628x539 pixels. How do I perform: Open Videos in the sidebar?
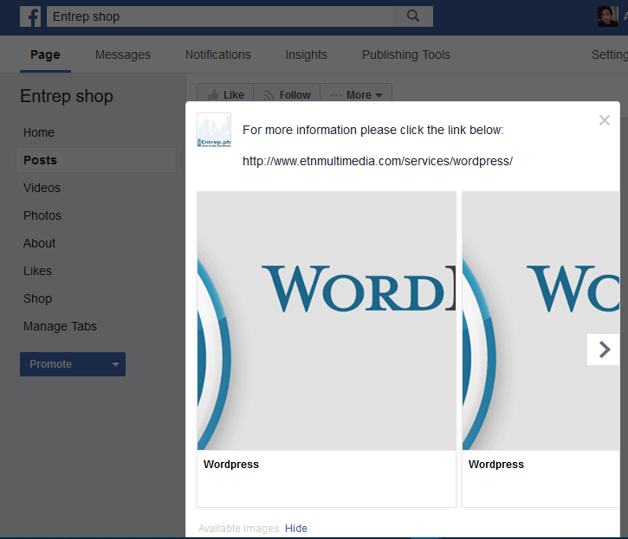[42, 188]
